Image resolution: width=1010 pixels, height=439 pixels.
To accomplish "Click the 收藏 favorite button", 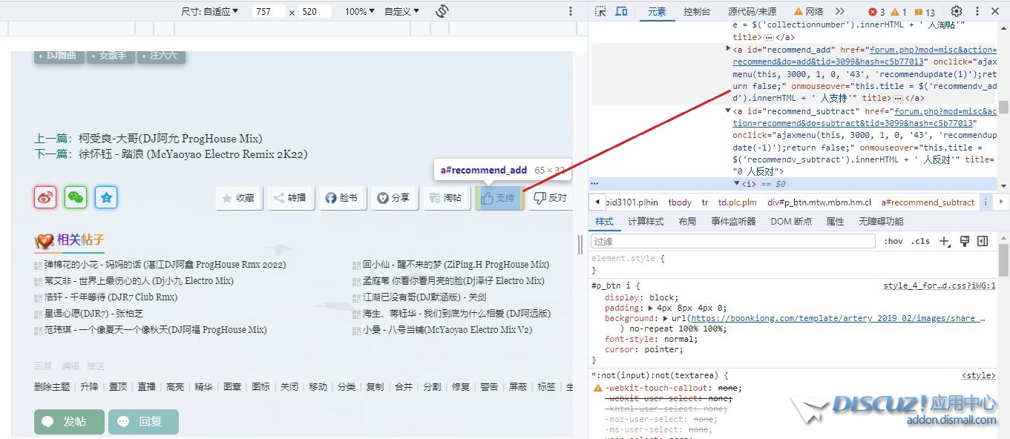I will coord(238,198).
